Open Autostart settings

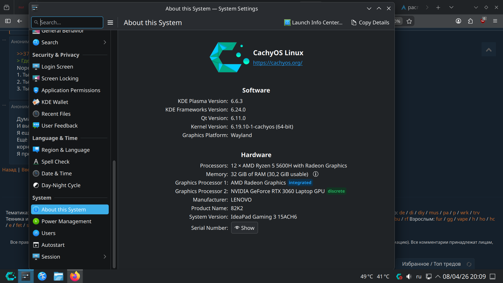pyautogui.click(x=69, y=245)
